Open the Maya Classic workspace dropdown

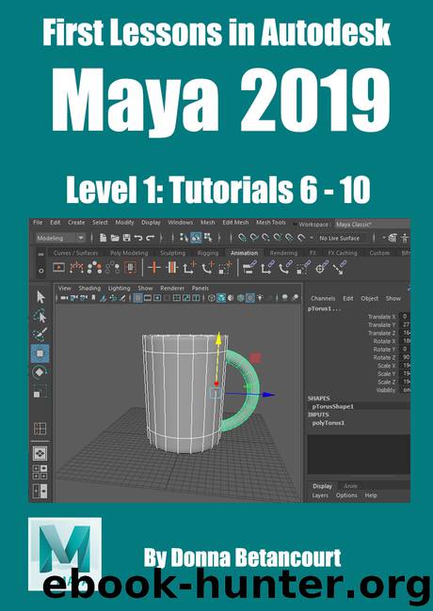click(x=373, y=225)
